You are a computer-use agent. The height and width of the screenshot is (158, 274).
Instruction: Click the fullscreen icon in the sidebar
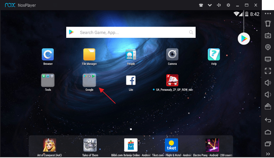pyautogui.click(x=268, y=71)
